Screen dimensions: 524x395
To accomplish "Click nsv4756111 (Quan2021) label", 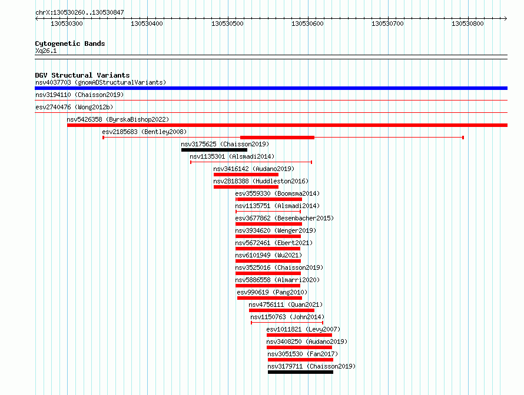I will (x=286, y=304).
